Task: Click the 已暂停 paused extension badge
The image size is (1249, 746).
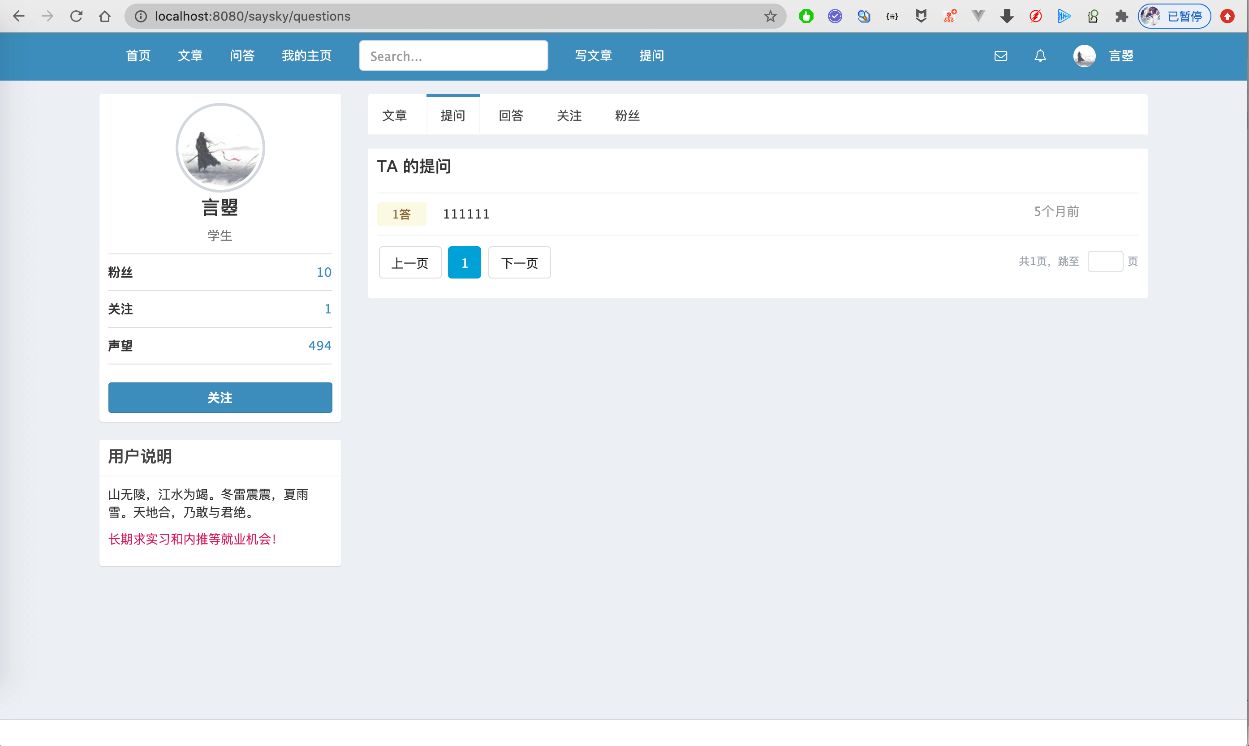Action: click(1175, 16)
